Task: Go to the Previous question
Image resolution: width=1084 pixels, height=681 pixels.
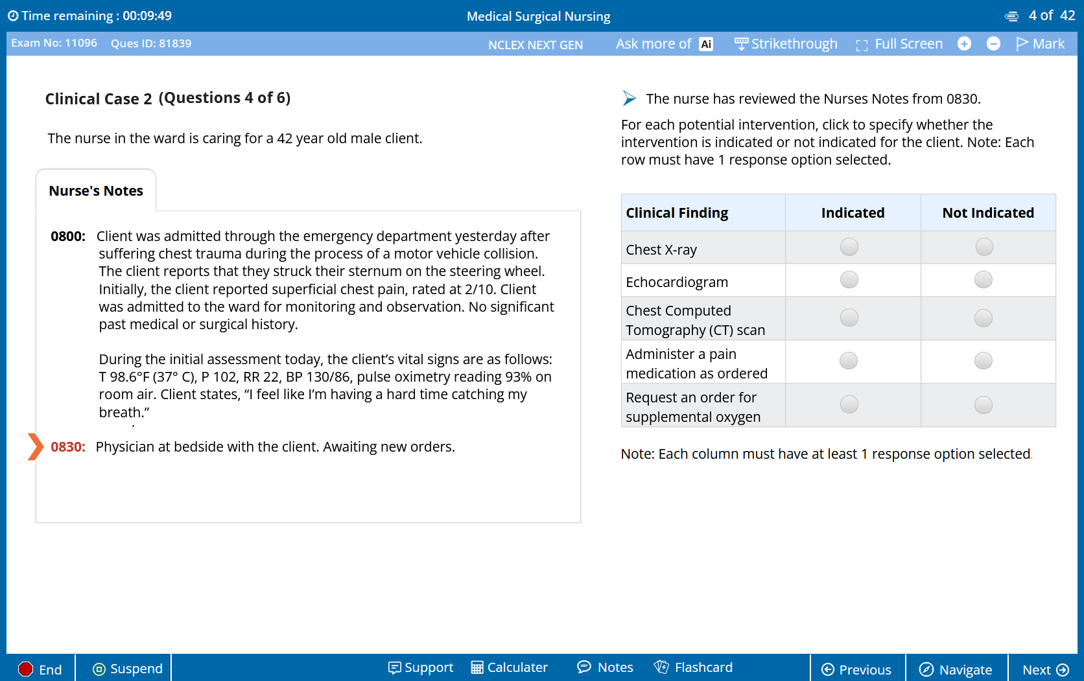Action: (x=856, y=669)
